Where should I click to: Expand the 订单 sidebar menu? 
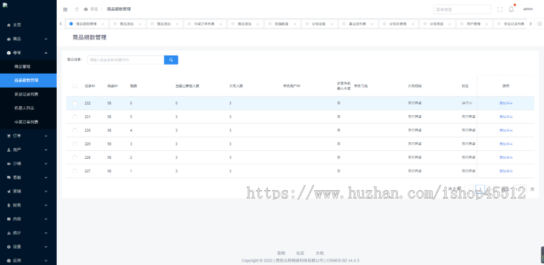(28, 136)
